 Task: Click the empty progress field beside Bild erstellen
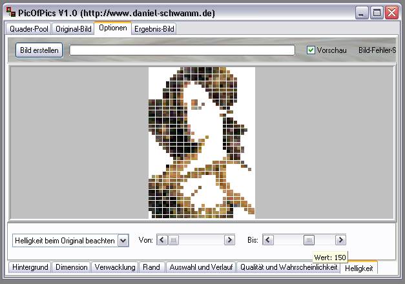point(182,50)
